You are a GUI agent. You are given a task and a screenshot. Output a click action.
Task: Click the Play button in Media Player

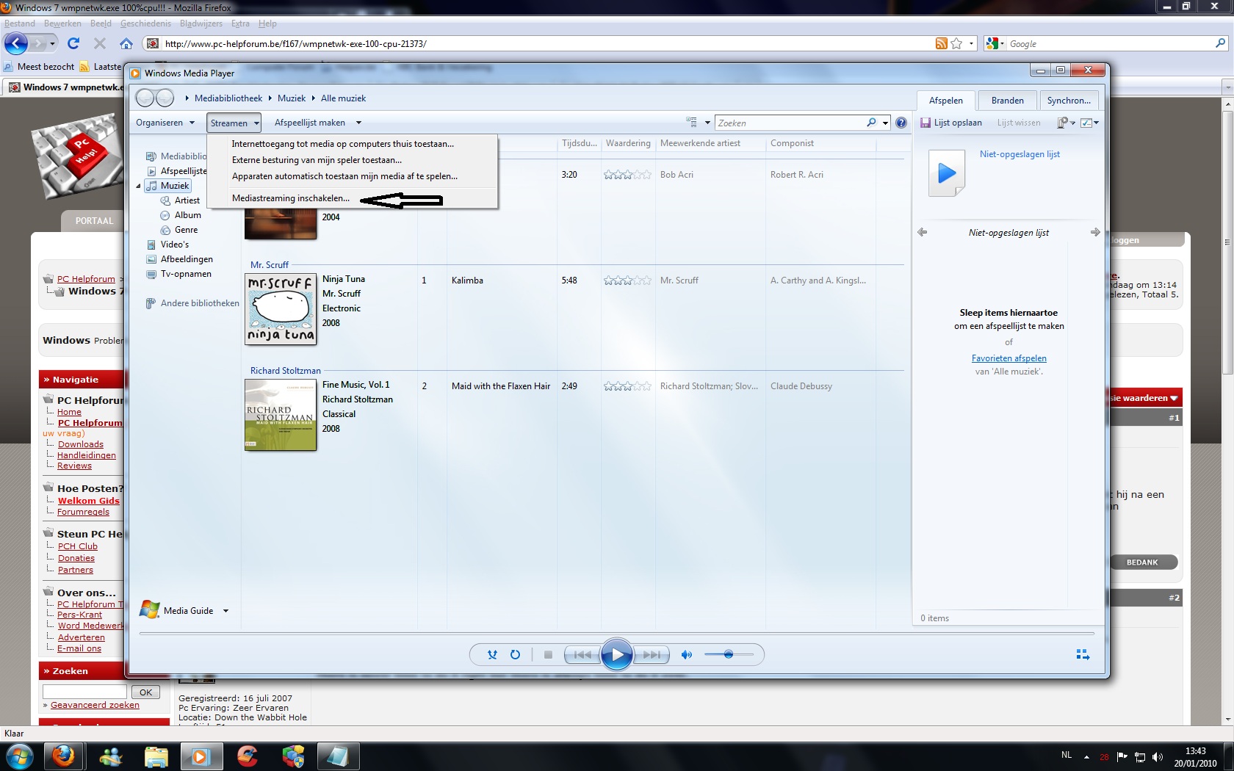pos(616,654)
